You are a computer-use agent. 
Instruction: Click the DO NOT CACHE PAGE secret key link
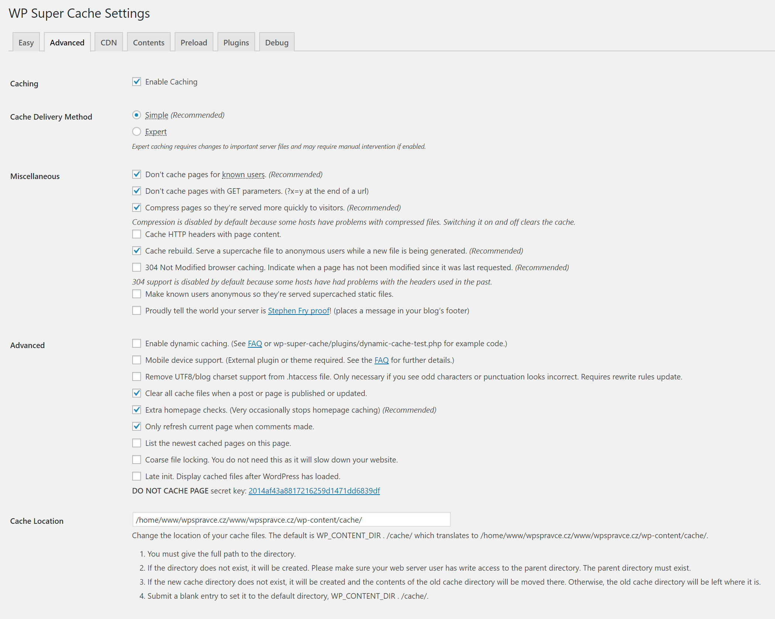(314, 491)
